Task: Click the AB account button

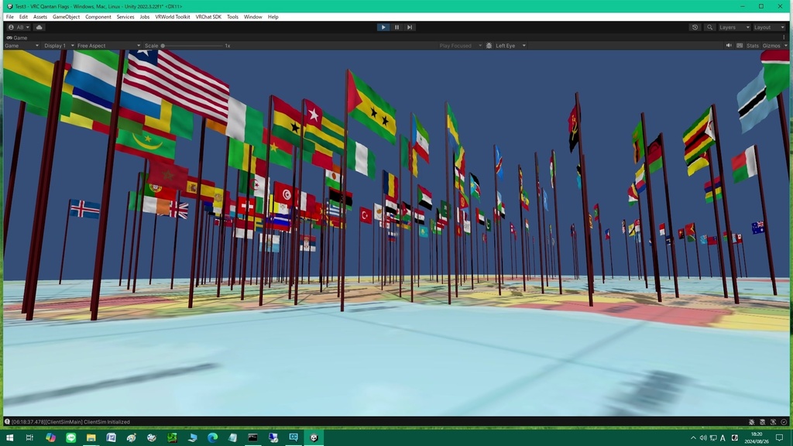Action: click(19, 27)
